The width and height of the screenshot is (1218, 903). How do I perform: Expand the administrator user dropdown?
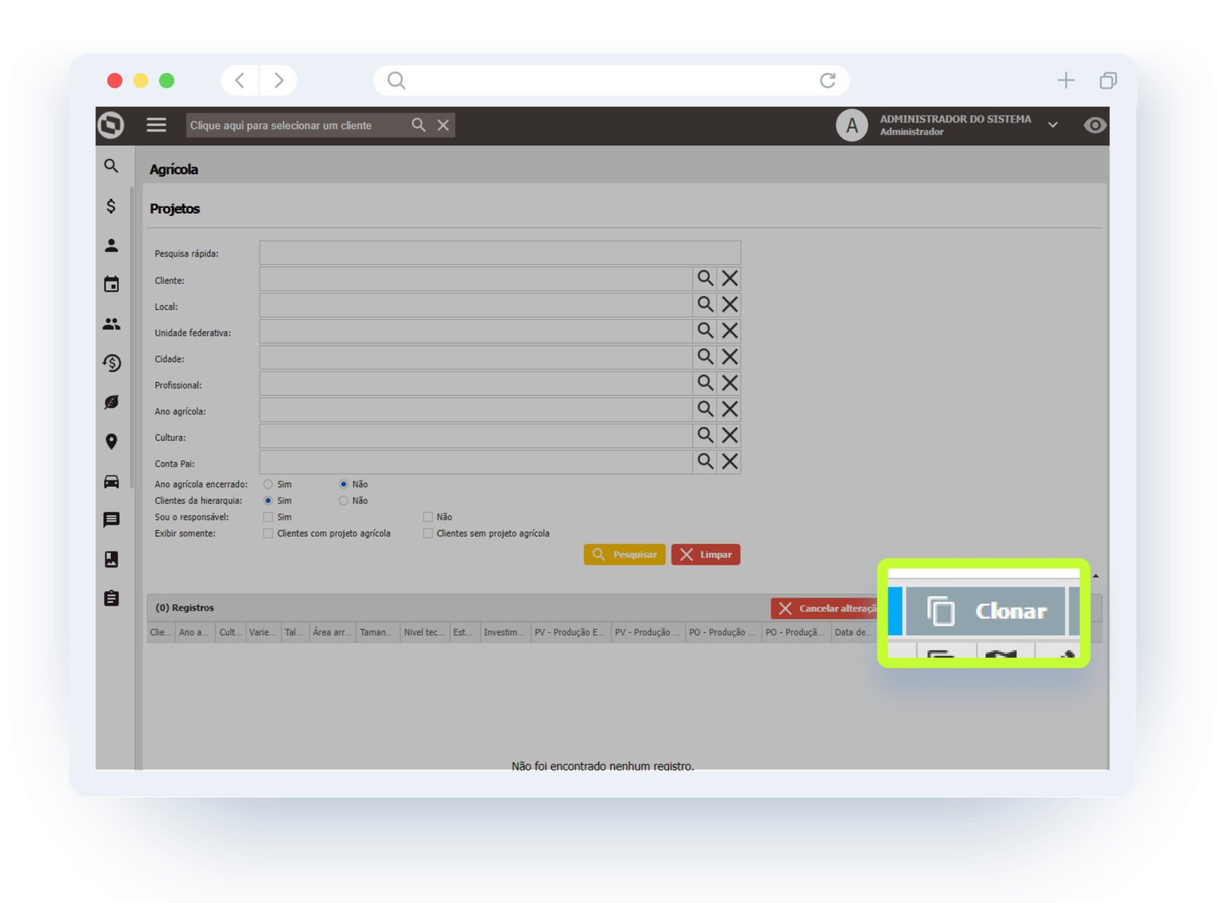(1053, 125)
